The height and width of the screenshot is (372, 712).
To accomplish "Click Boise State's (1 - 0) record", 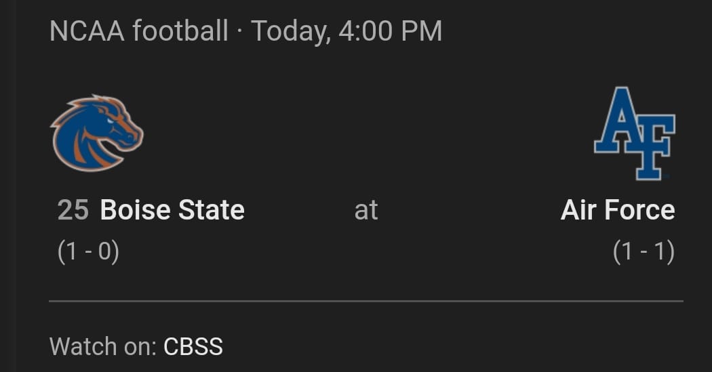I will [x=88, y=252].
